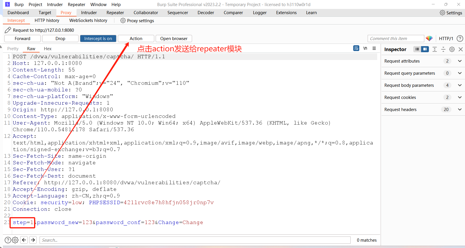Click the Proxy settings gear icon
This screenshot has width=465, height=248.
[x=123, y=20]
